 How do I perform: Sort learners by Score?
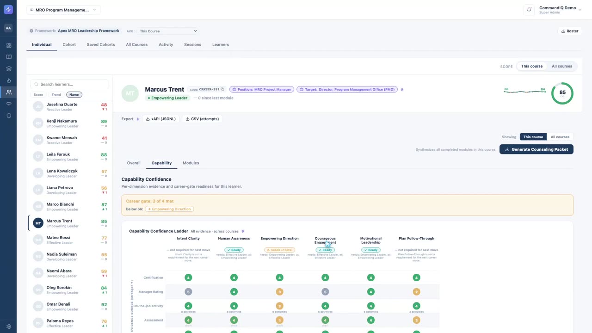tap(38, 95)
